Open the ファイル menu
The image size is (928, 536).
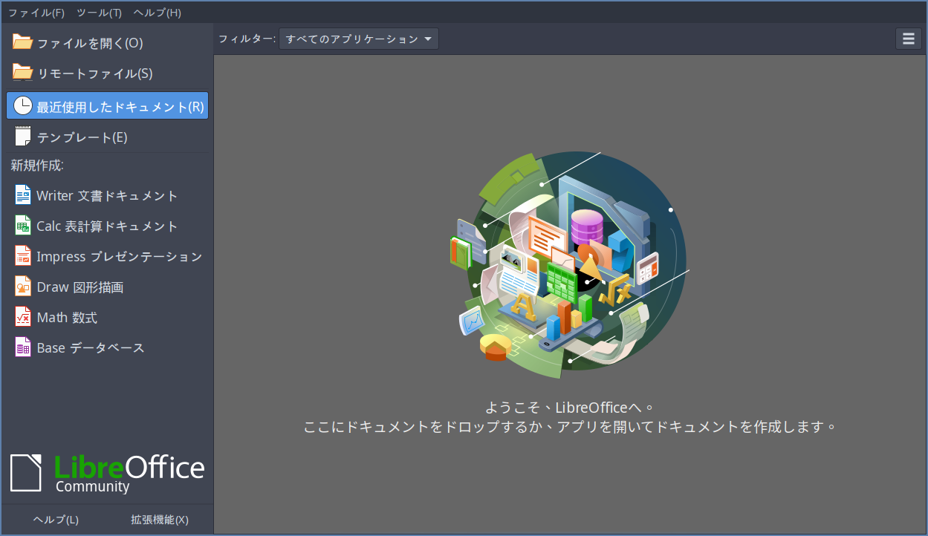click(36, 12)
